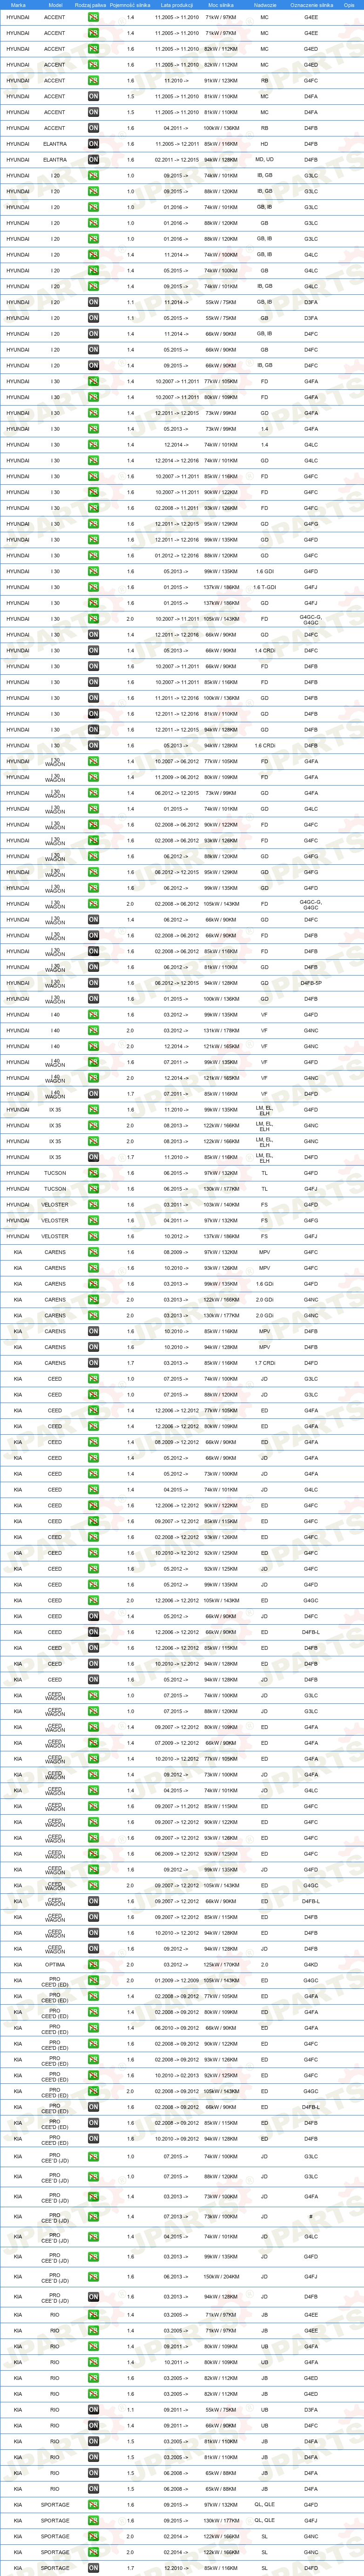Select G4KD engine code in Optima row
Screen dimensions: 364x2576
[x=311, y=1964]
